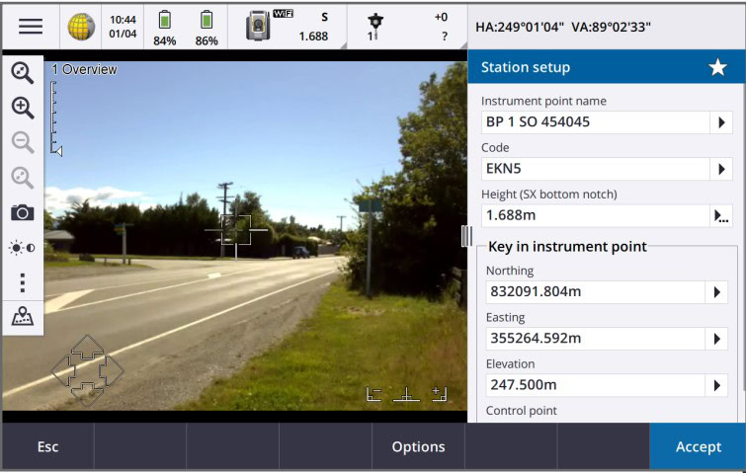Screen dimensions: 746x473
Task: Edit the Easting value 355264.592m
Action: [595, 339]
